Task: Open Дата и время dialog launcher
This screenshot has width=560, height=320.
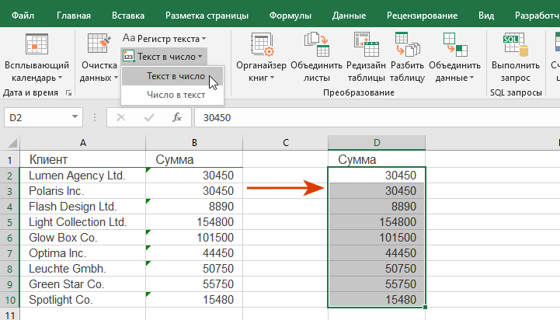Action: coord(68,93)
